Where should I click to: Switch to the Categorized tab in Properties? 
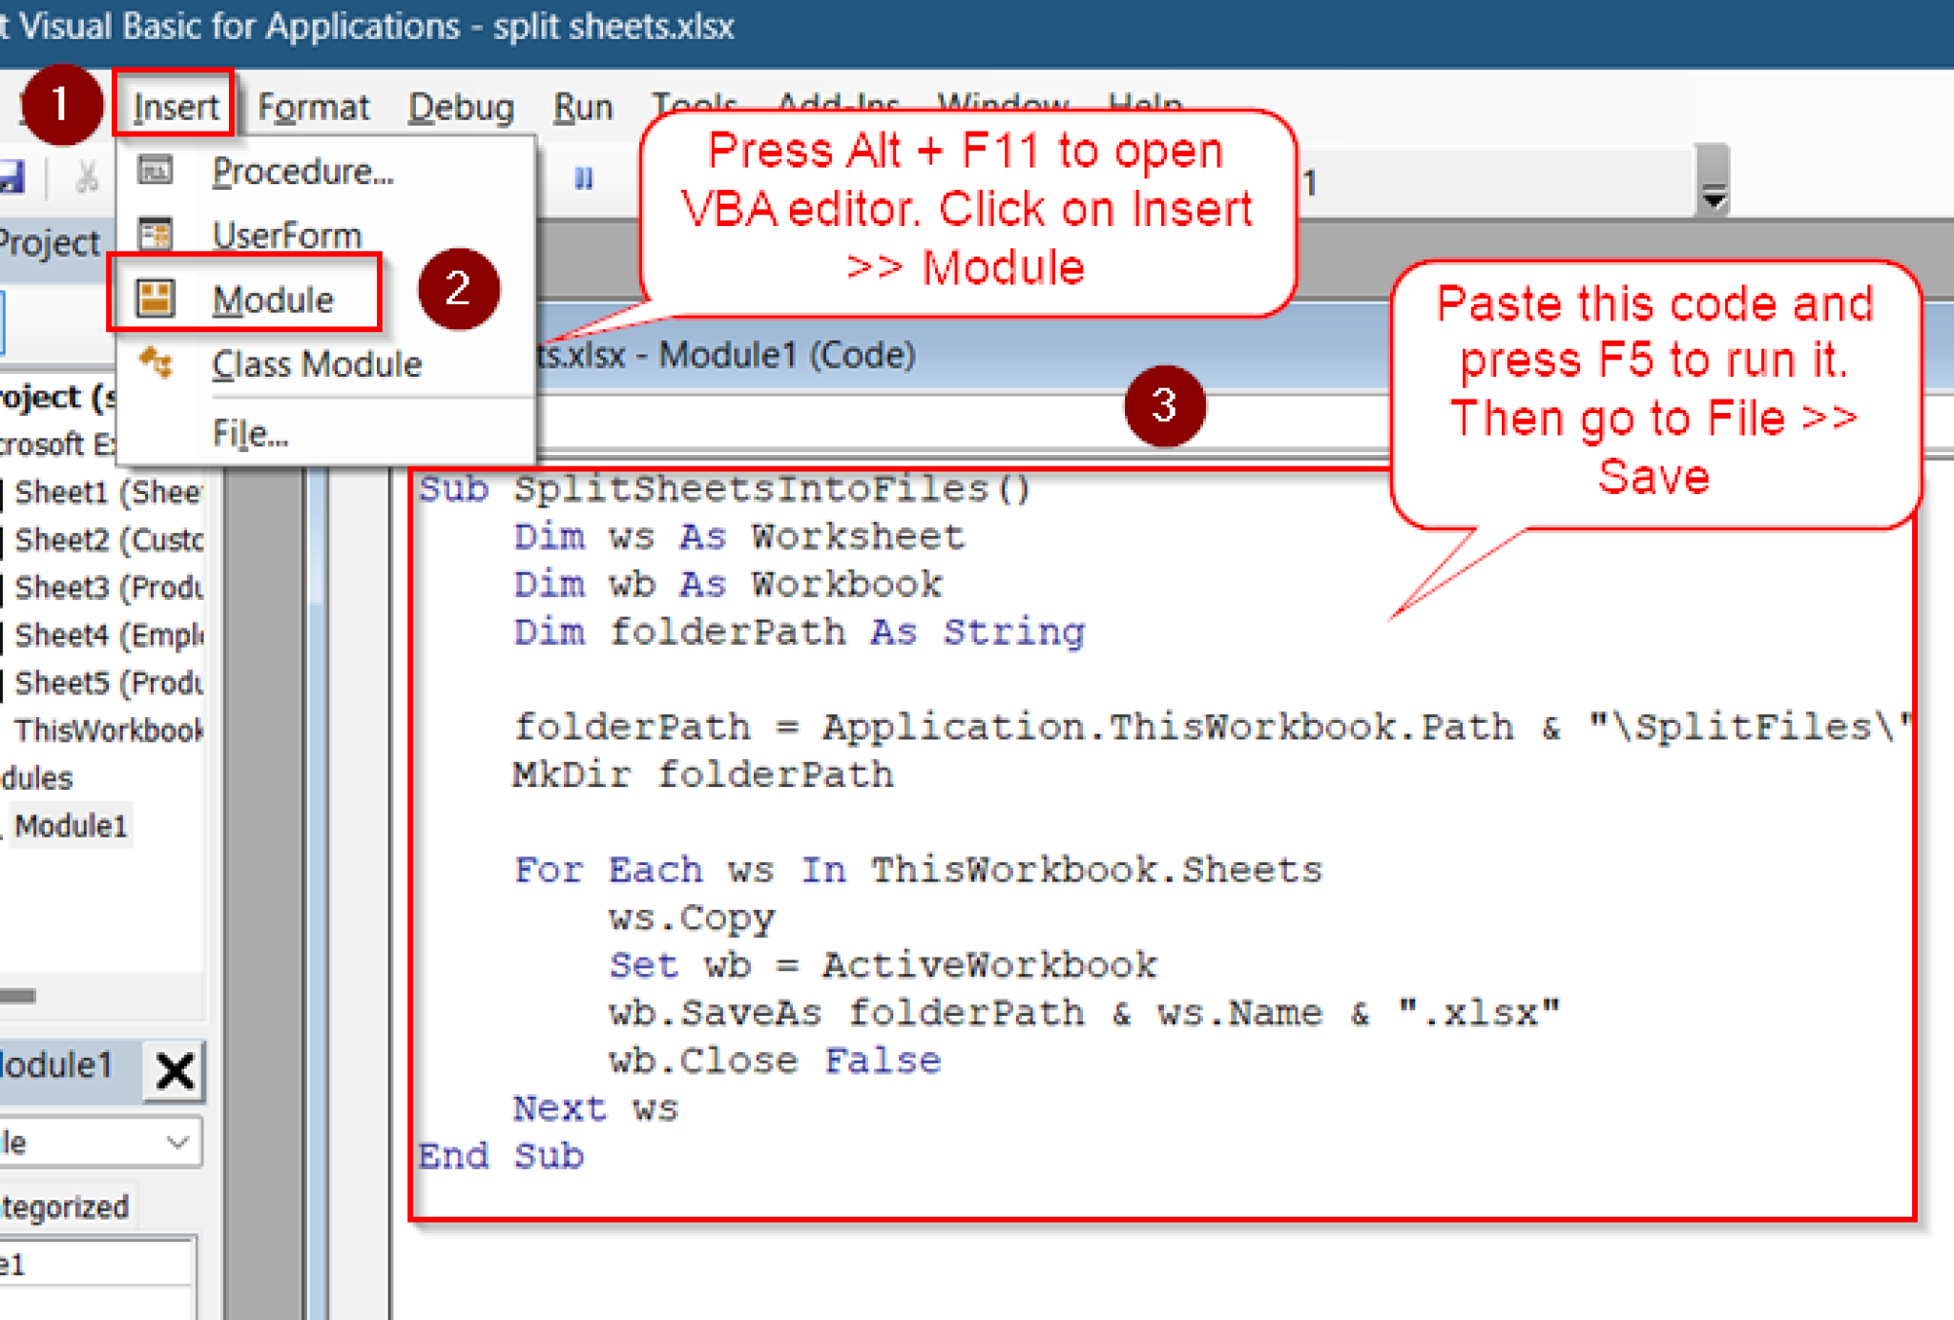click(x=62, y=1206)
